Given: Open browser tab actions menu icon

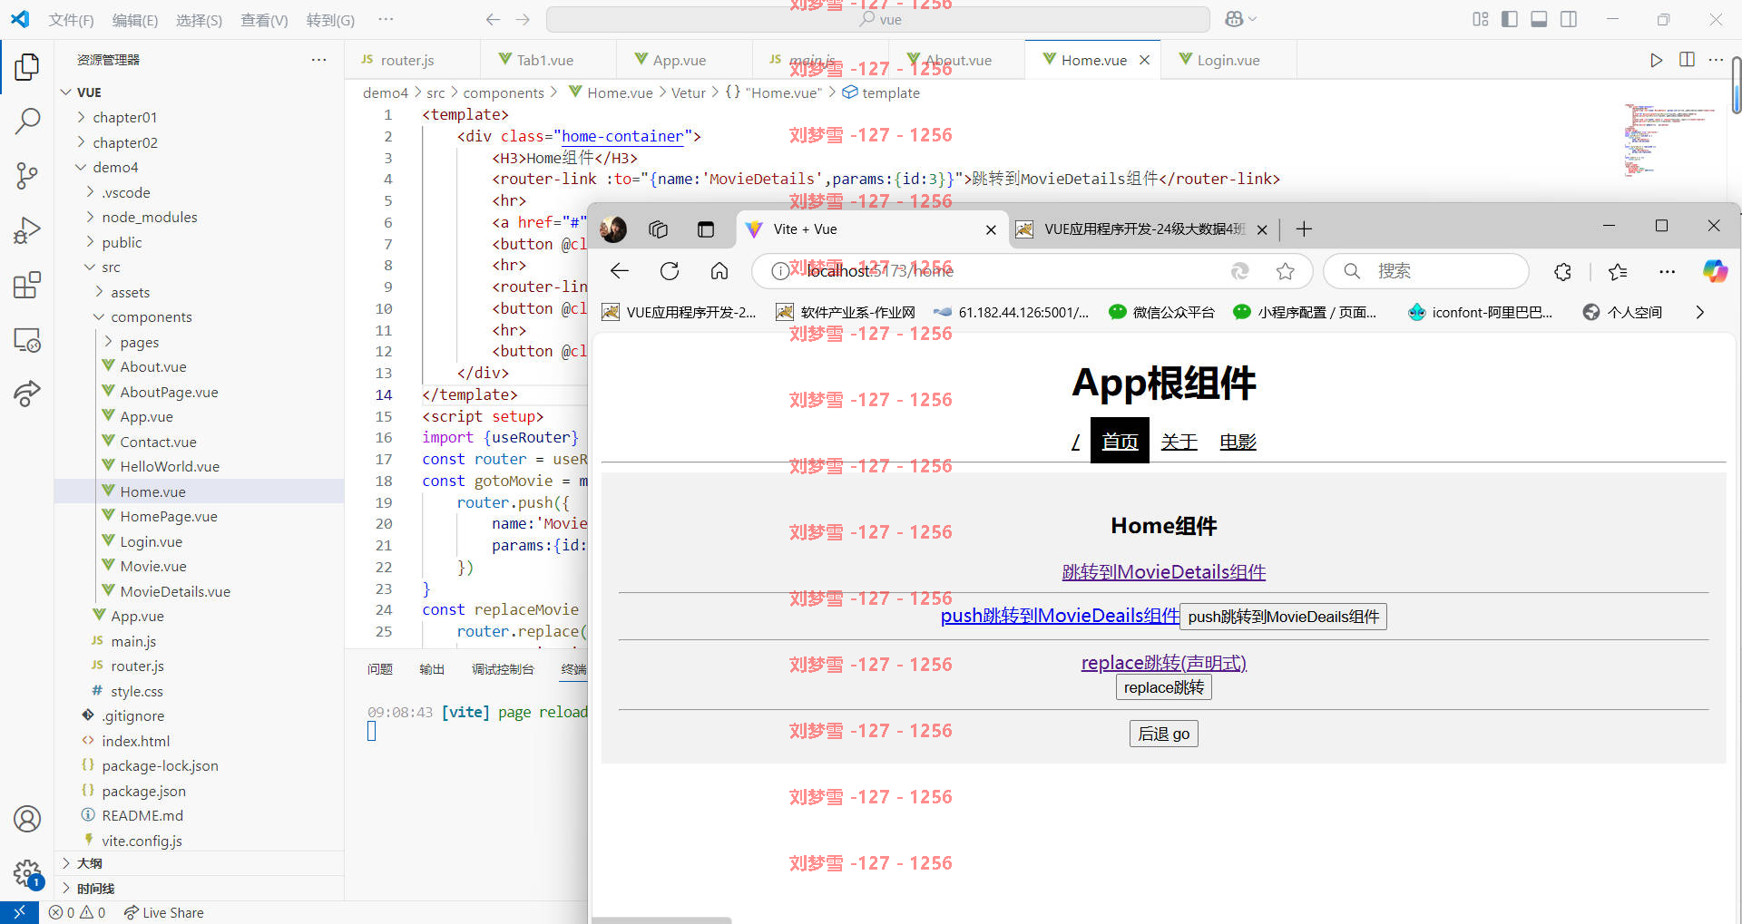Looking at the screenshot, I should coord(706,229).
